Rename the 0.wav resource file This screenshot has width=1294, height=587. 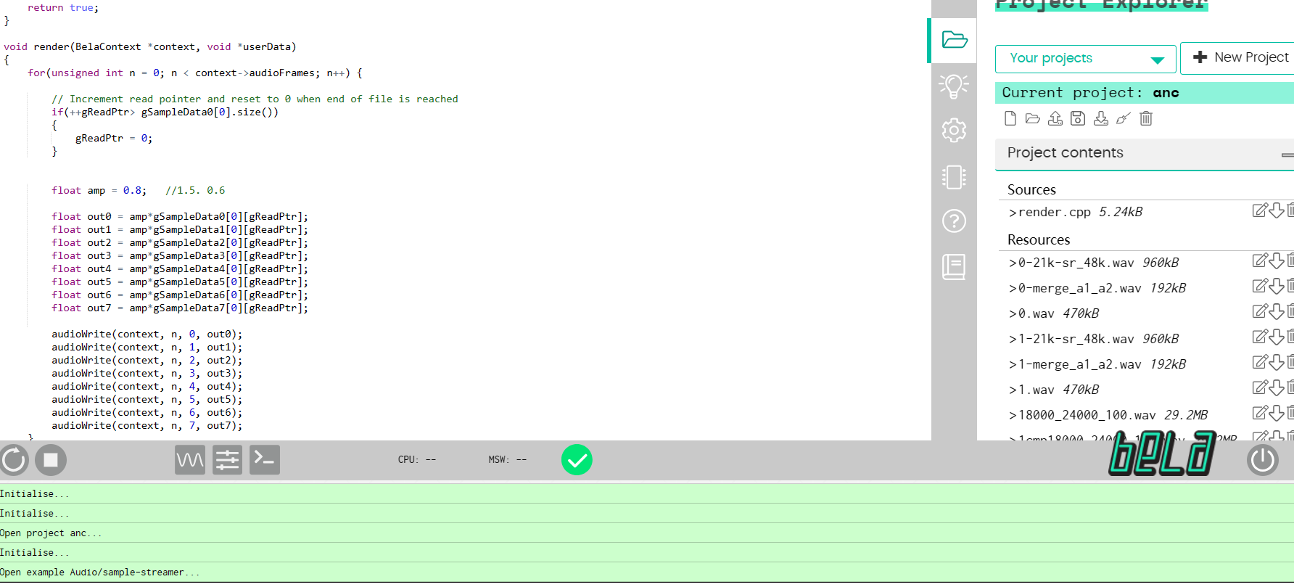tap(1260, 312)
